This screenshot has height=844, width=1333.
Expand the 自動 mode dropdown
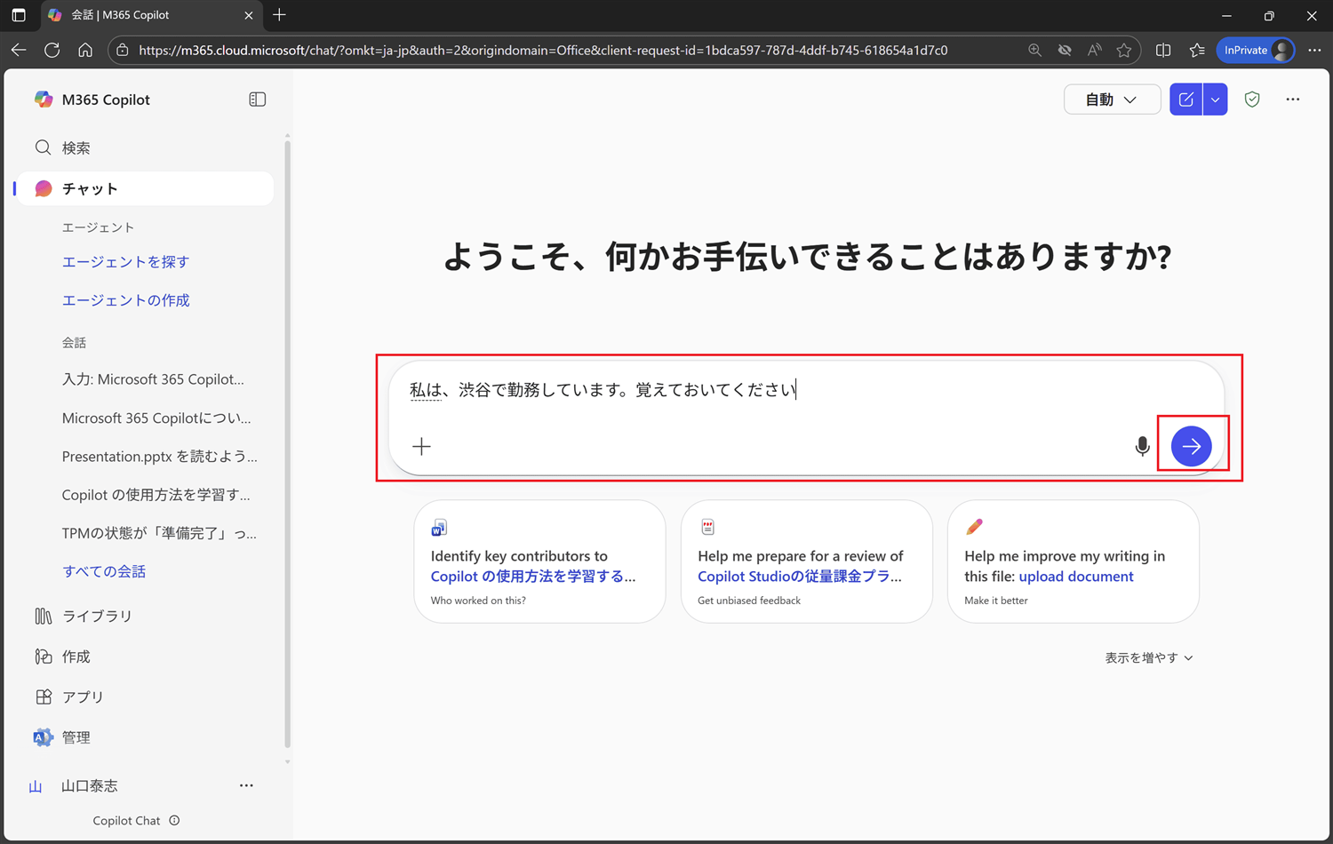point(1112,100)
